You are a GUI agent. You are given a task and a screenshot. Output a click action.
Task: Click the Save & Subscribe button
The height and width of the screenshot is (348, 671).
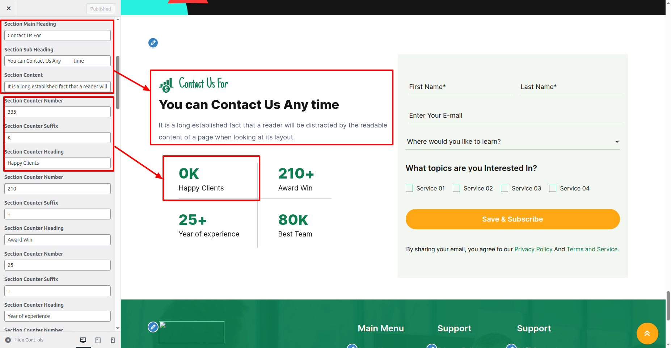point(512,219)
